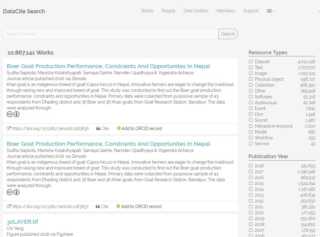
Task: Check the 2014 publication year filter
Action: click(251, 189)
